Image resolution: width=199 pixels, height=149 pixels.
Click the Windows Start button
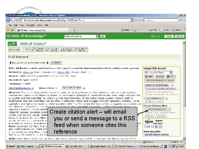pos(11,146)
